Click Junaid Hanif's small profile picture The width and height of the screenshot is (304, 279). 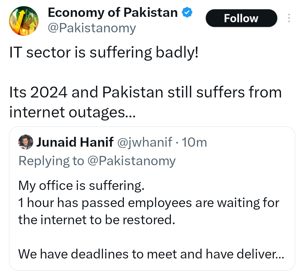point(26,142)
